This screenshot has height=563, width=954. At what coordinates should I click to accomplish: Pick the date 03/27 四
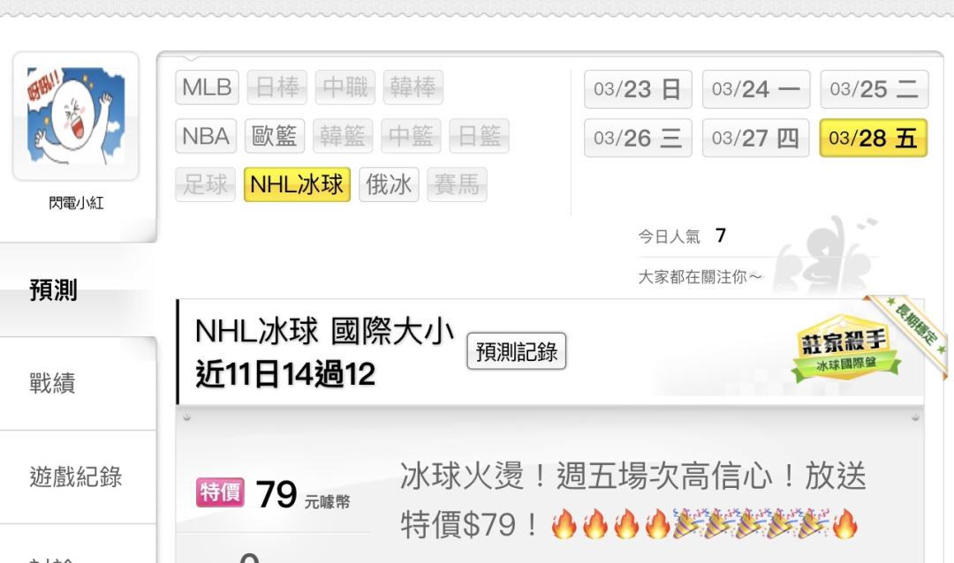756,138
